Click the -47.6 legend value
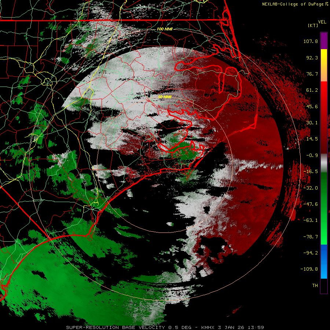This screenshot has width=330, height=330. [311, 204]
